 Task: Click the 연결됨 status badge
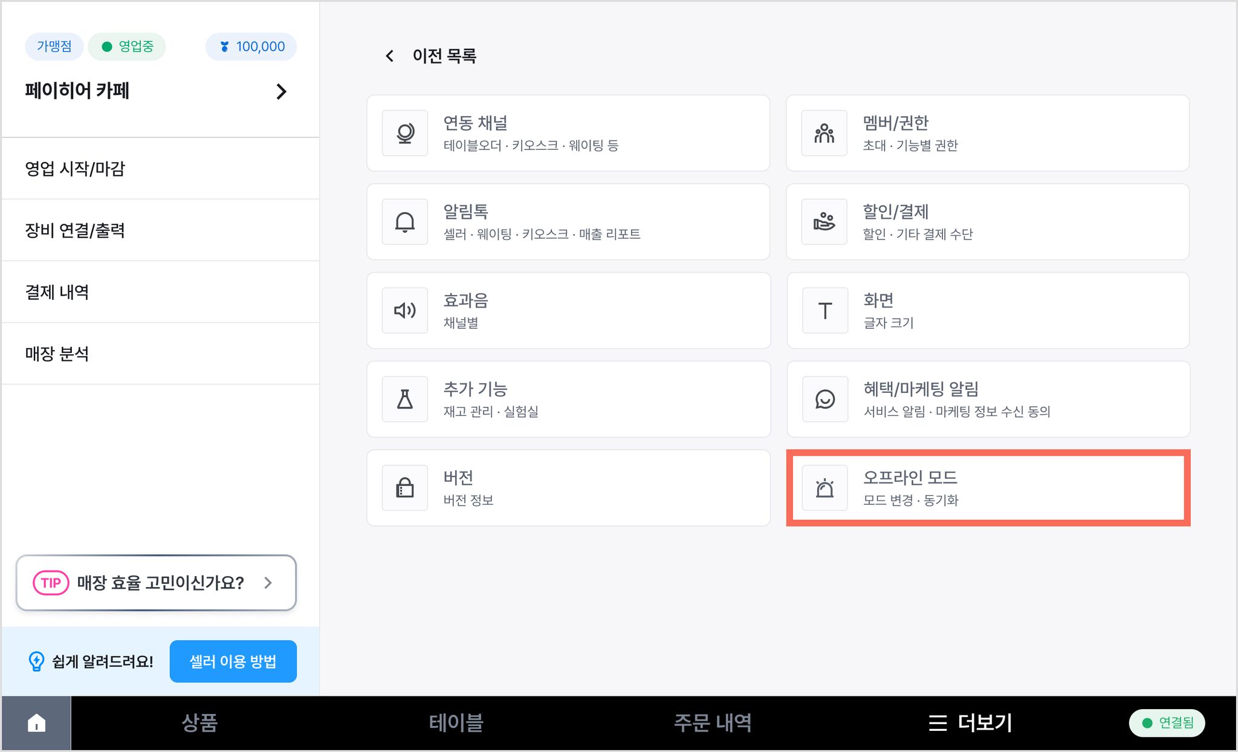(x=1167, y=723)
